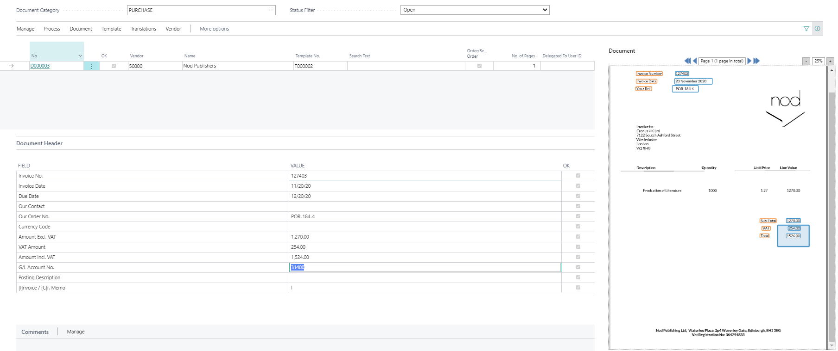Click captured date 20 November 2020 on preview
The height and width of the screenshot is (351, 838).
pyautogui.click(x=693, y=81)
